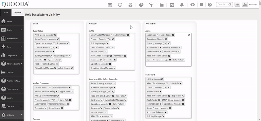This screenshot has height=121, width=261.
Task: Open the folder documents icon
Action: 161,5
